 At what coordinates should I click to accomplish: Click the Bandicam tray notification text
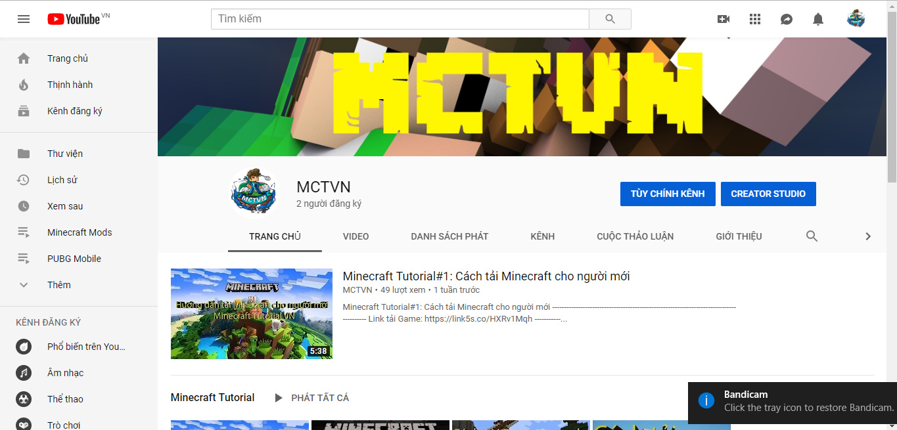point(809,408)
